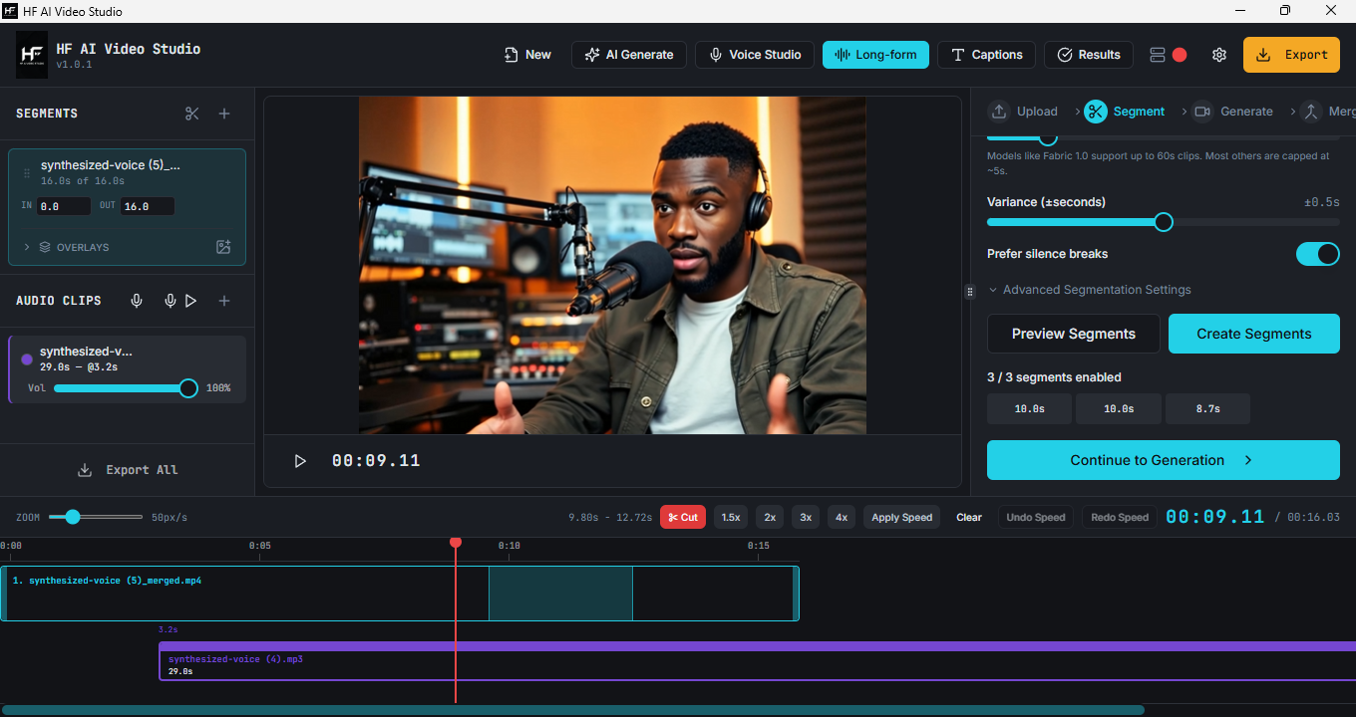Expand the Overlays section
The height and width of the screenshot is (717, 1356).
tap(66, 247)
